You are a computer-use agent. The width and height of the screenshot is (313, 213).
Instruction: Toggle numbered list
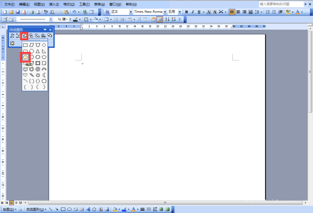[x=268, y=12]
